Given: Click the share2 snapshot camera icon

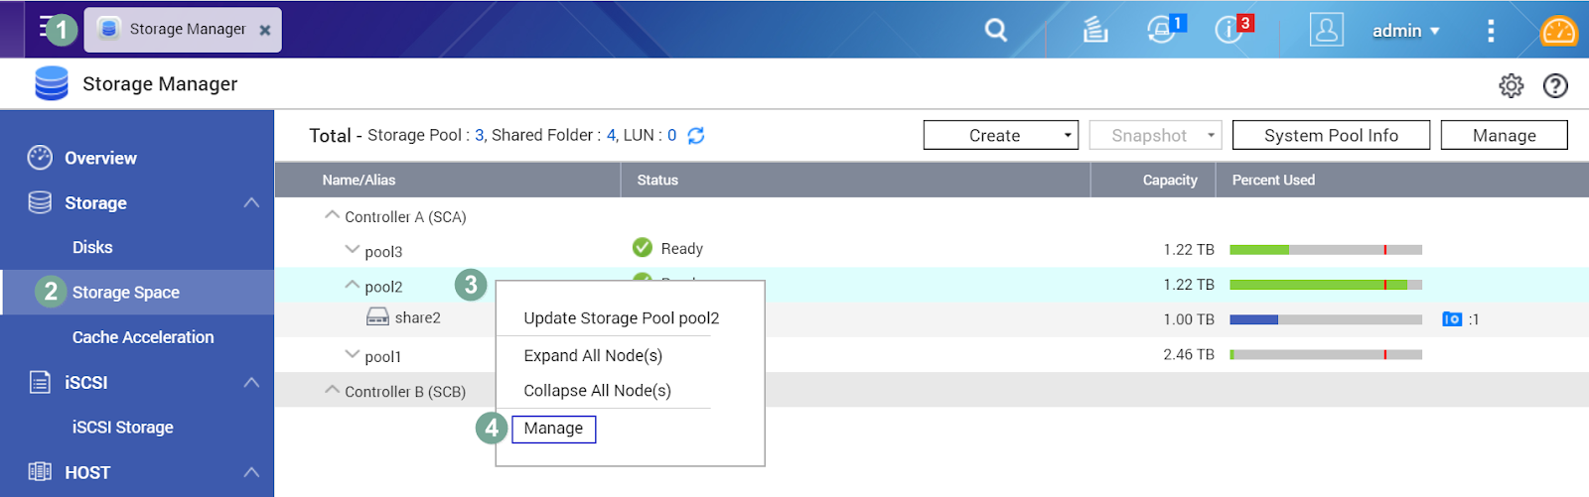Looking at the screenshot, I should pyautogui.click(x=1452, y=319).
